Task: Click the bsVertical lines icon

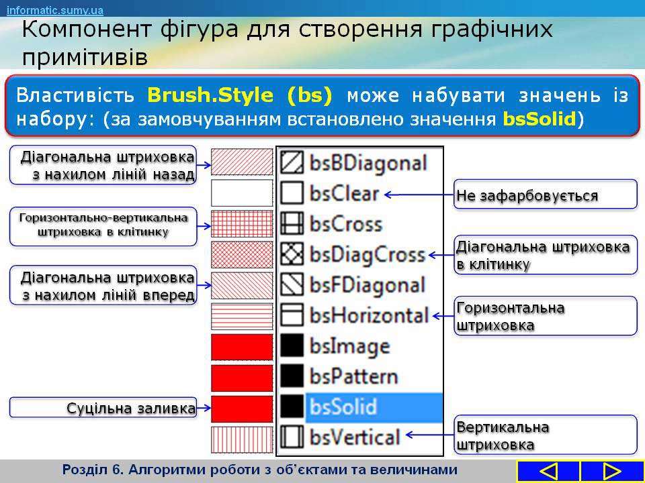Action: click(x=292, y=437)
